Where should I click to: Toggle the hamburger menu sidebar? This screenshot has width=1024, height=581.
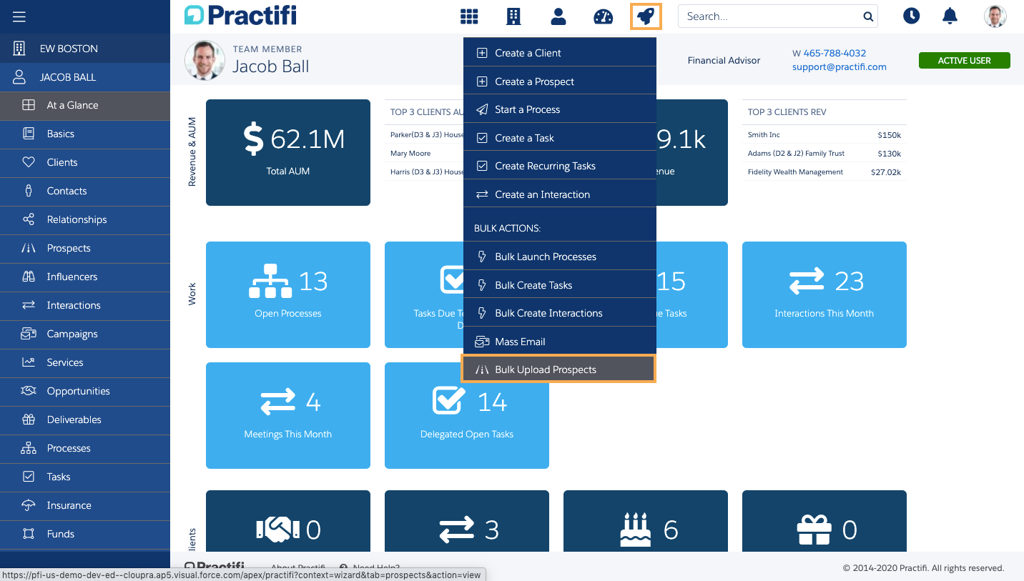click(19, 16)
